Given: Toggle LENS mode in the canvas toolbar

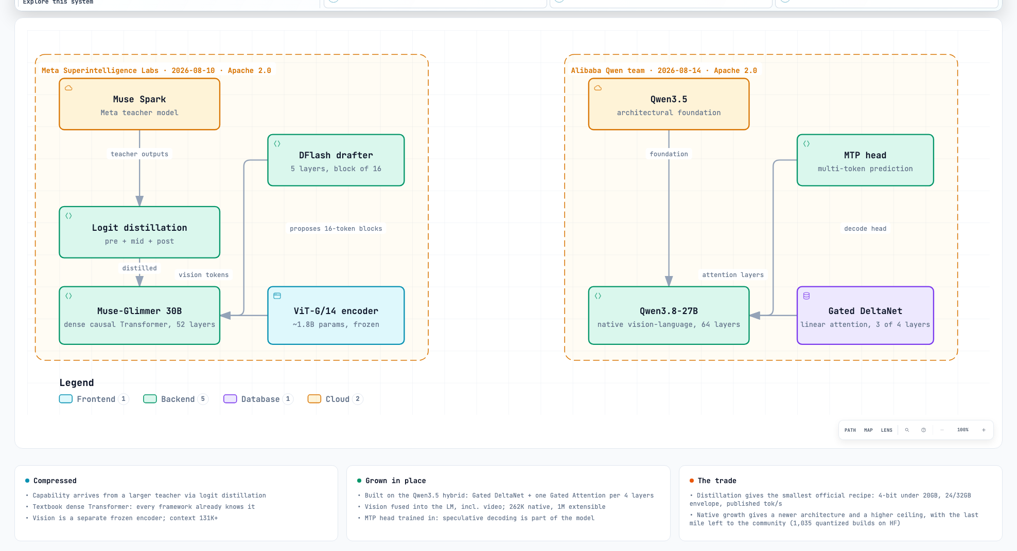Looking at the screenshot, I should tap(886, 430).
